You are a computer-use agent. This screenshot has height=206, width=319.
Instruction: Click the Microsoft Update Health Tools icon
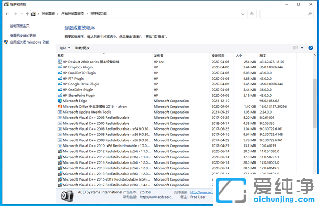(x=60, y=112)
